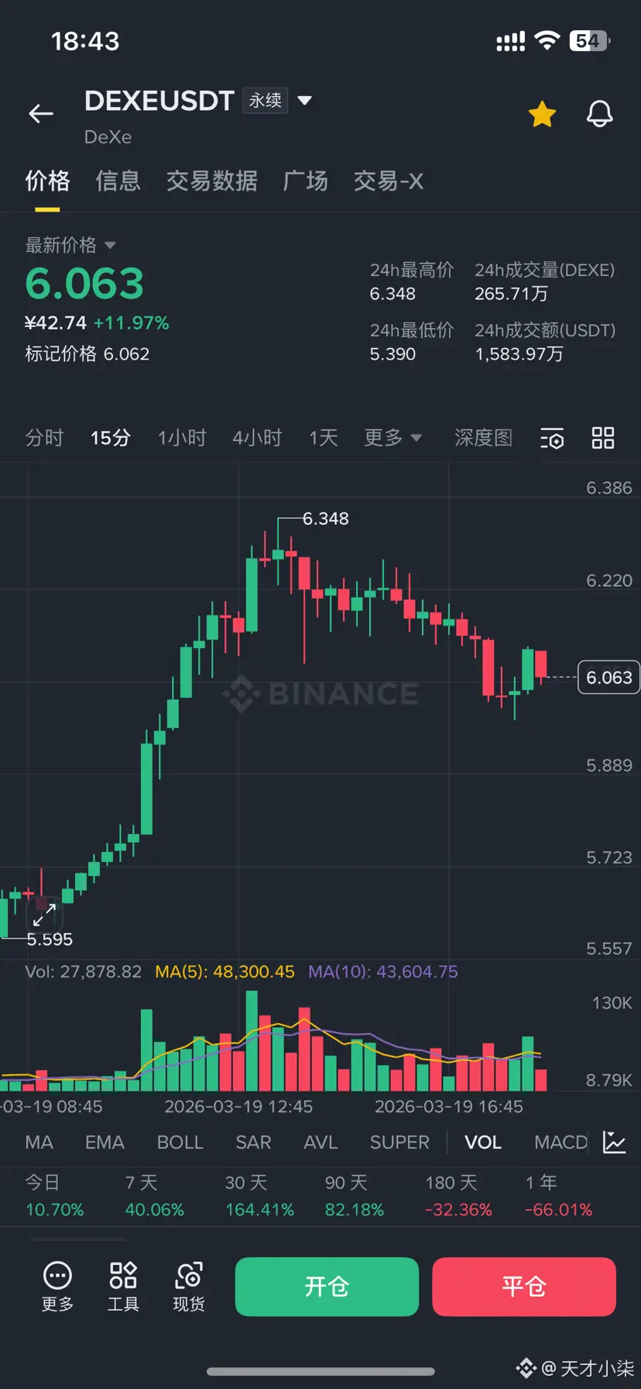641x1389 pixels.
Task: Switch to the 信息 tab
Action: point(118,181)
